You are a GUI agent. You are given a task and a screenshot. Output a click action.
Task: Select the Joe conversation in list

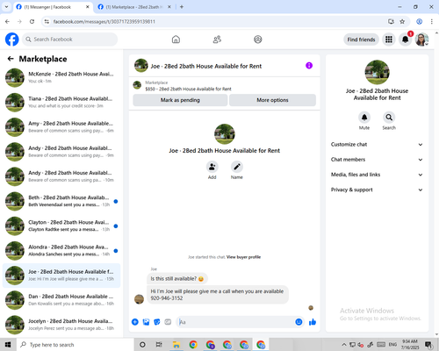tap(61, 276)
